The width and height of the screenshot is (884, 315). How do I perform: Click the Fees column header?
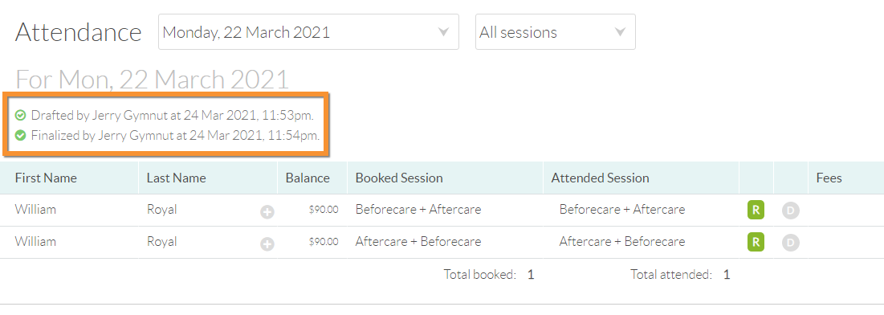click(829, 178)
